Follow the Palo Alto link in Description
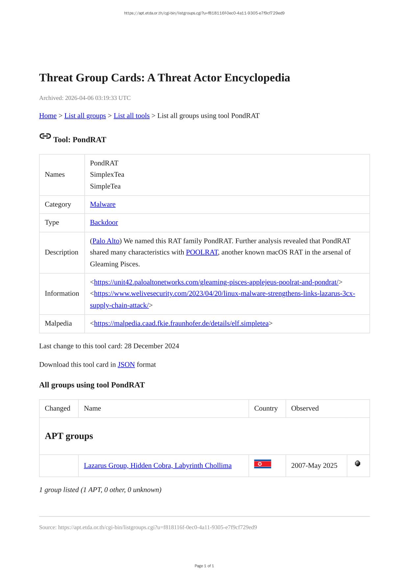This screenshot has width=409, height=579. tap(106, 241)
